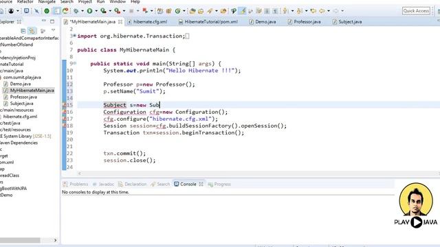Open the Next Annotation dropdown arrow
This screenshot has height=247, width=440.
coord(292,11)
